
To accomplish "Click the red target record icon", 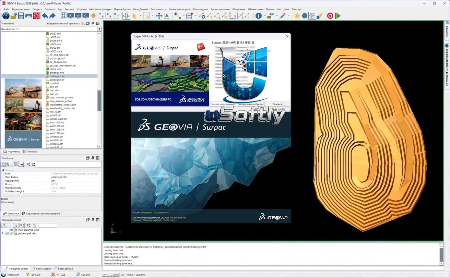I will tap(330, 16).
